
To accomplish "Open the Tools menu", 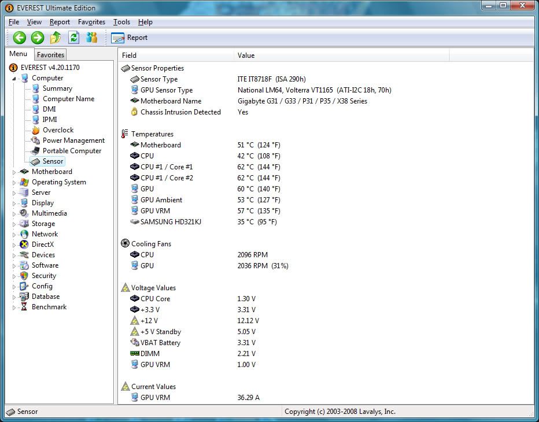I will pyautogui.click(x=121, y=22).
